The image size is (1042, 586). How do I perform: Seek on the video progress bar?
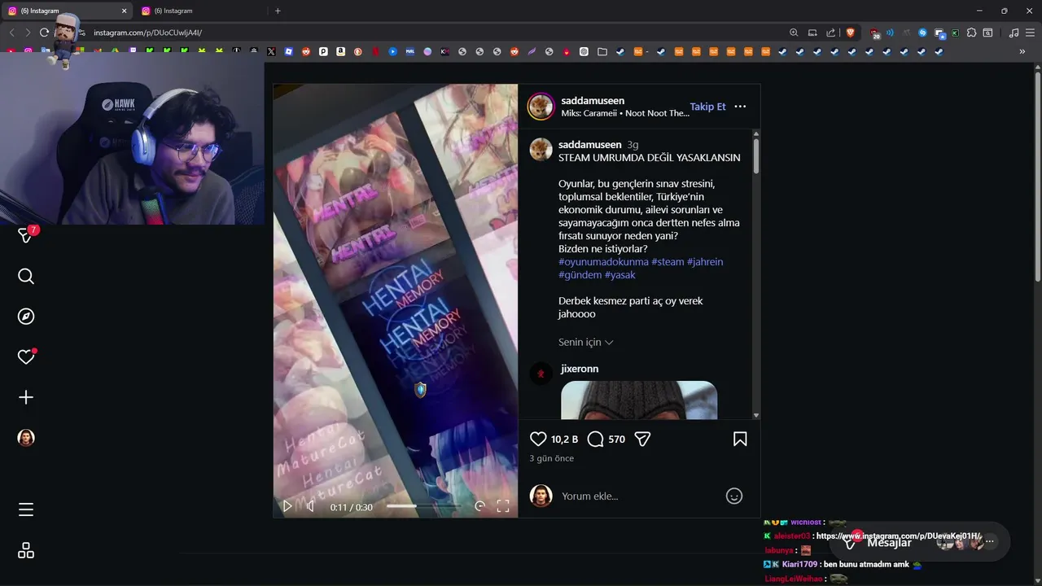click(423, 506)
